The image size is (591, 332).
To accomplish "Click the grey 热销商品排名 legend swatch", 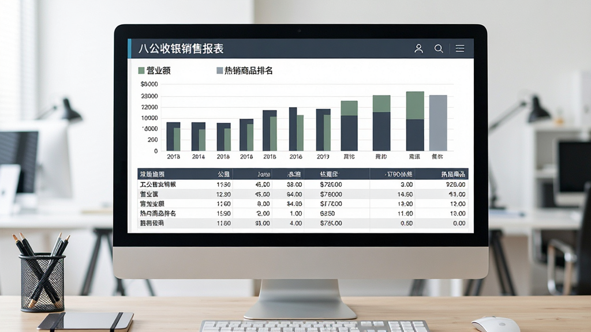I will click(219, 70).
